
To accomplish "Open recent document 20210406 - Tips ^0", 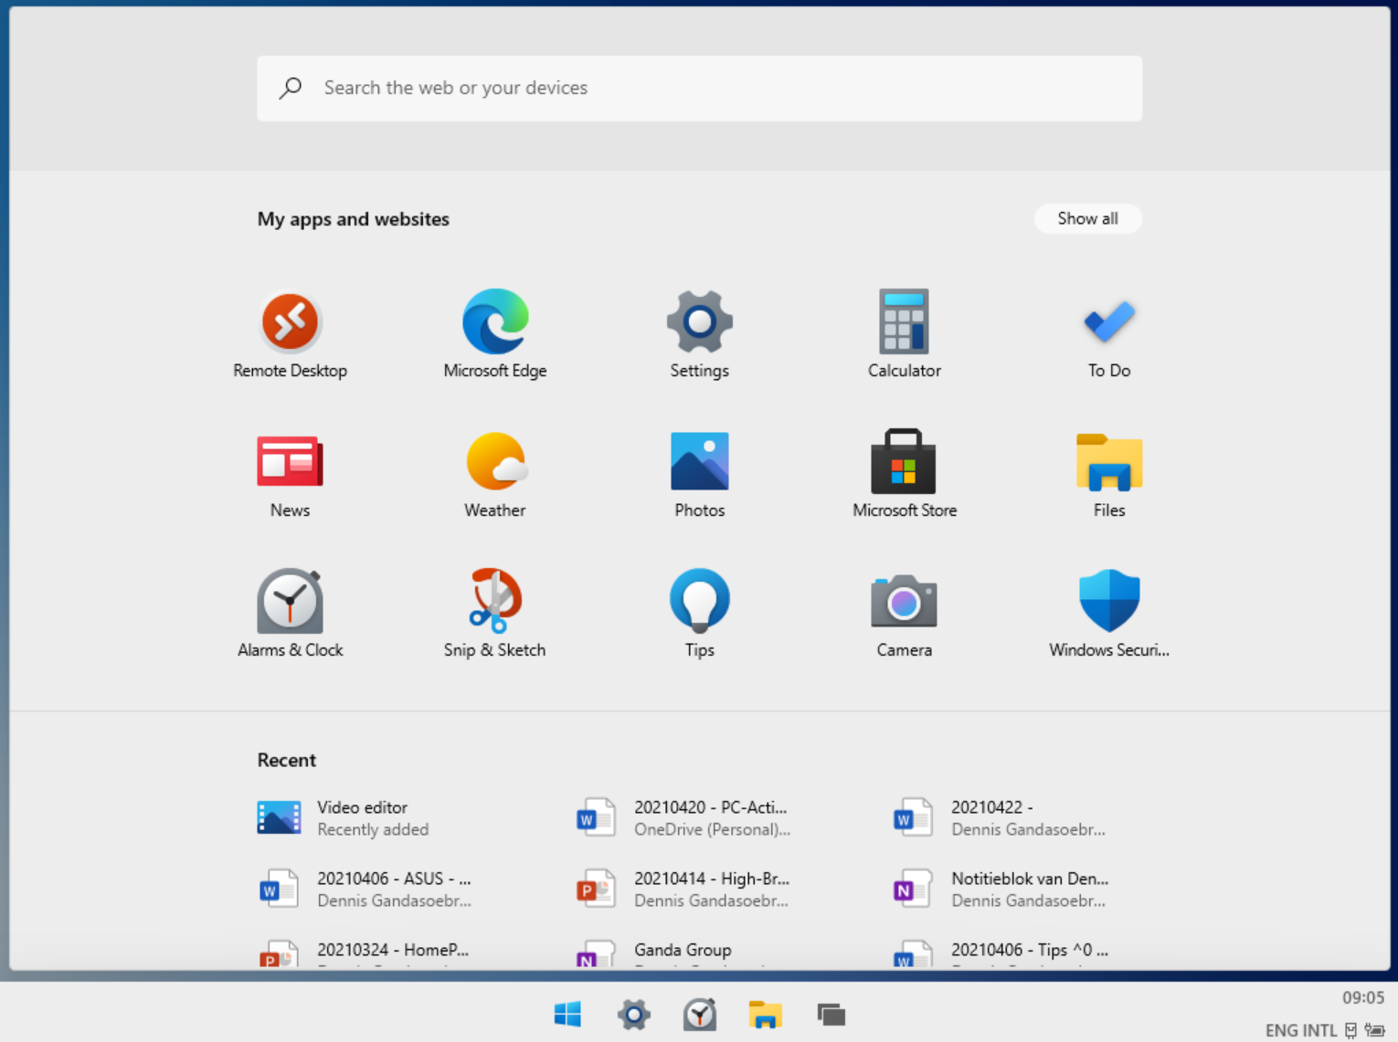I will pos(1001,953).
